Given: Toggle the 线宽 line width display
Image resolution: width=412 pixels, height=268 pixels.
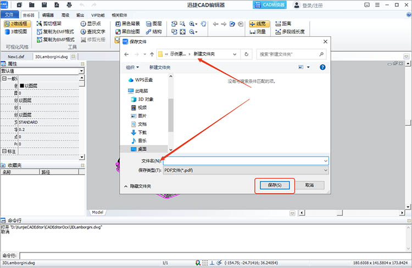Looking at the screenshot, I should coord(259,24).
